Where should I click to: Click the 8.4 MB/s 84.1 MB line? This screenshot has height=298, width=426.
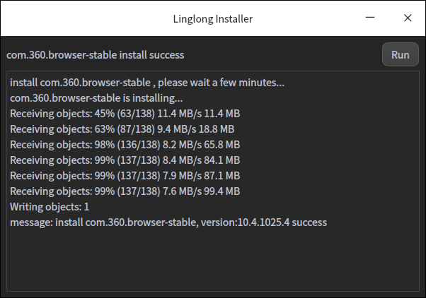[x=125, y=160]
